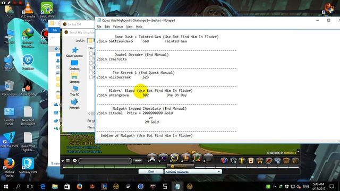
Task: Open New Text Document desktop icon
Action: pyautogui.click(x=28, y=116)
